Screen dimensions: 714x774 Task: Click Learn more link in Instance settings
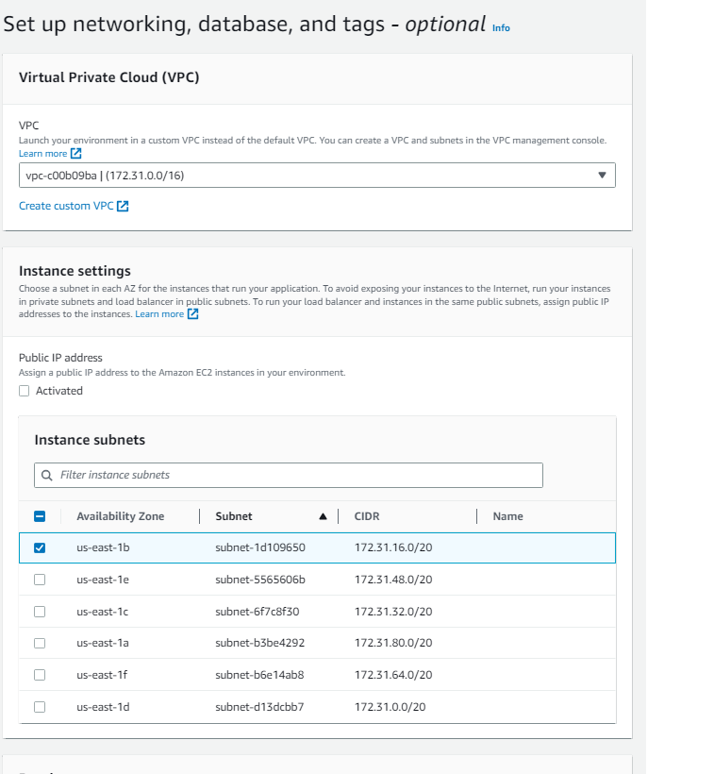159,314
